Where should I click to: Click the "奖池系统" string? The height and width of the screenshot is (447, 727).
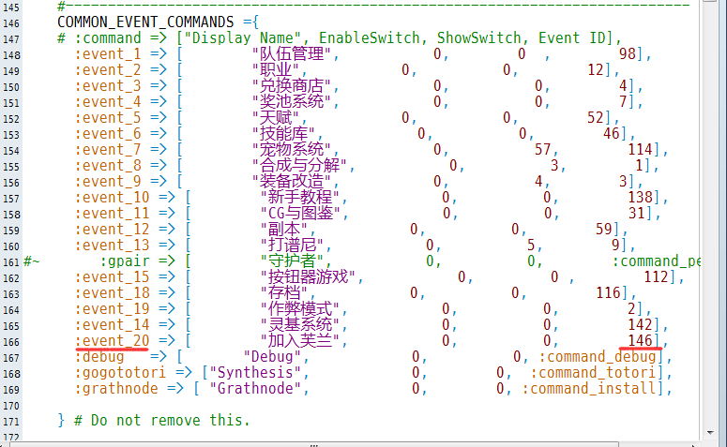coord(292,102)
